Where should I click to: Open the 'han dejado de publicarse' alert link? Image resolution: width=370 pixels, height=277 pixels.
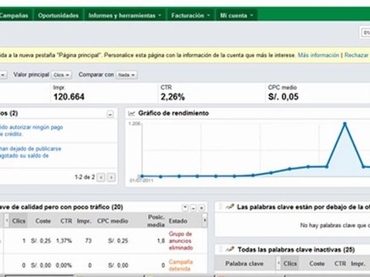(30, 152)
